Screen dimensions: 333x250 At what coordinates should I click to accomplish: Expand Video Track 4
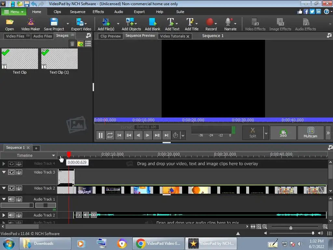[x=4, y=163]
